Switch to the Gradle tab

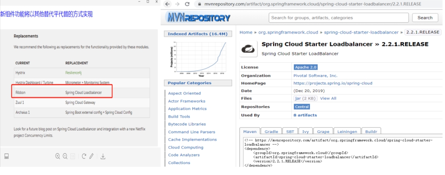click(x=272, y=131)
